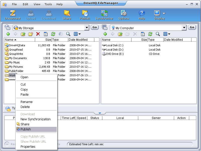The height and width of the screenshot is (151, 201).
Task: Click the Disconnect toolbar icon
Action: pos(13,15)
